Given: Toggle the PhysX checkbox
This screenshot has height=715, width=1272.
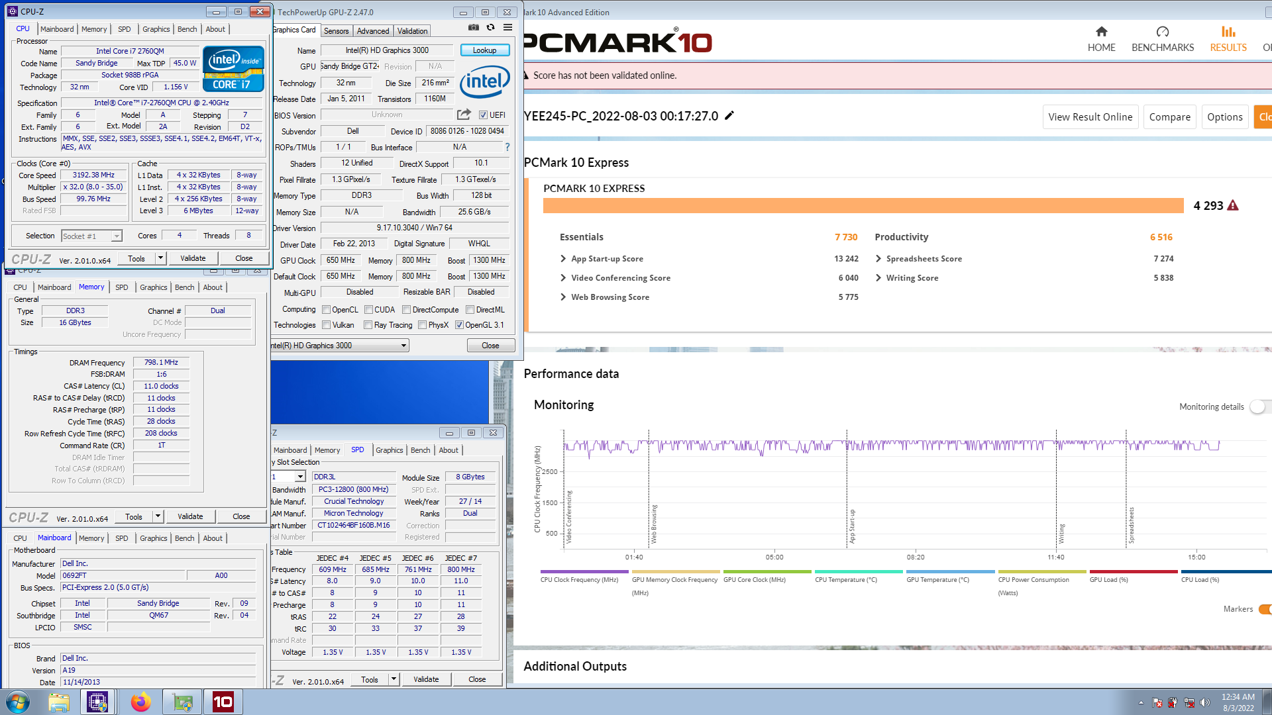Looking at the screenshot, I should (423, 325).
